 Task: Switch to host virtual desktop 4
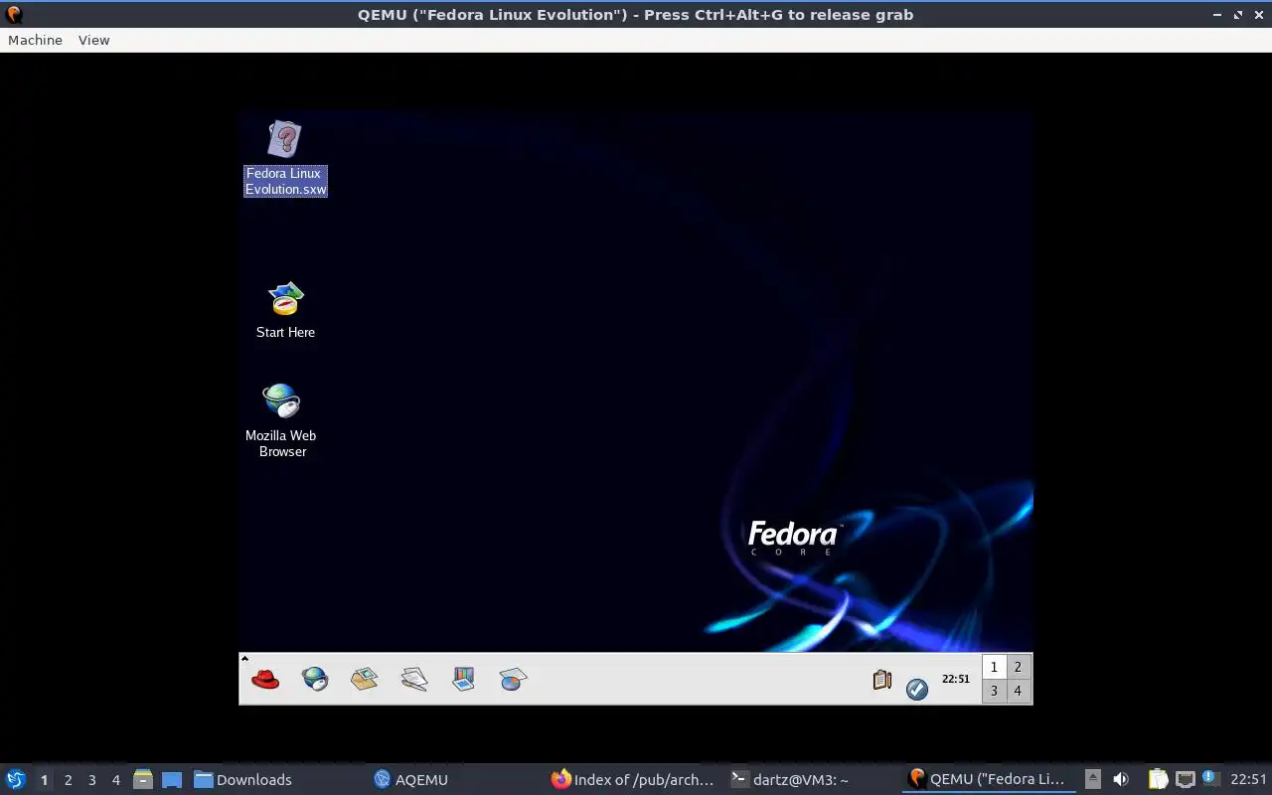click(x=116, y=780)
